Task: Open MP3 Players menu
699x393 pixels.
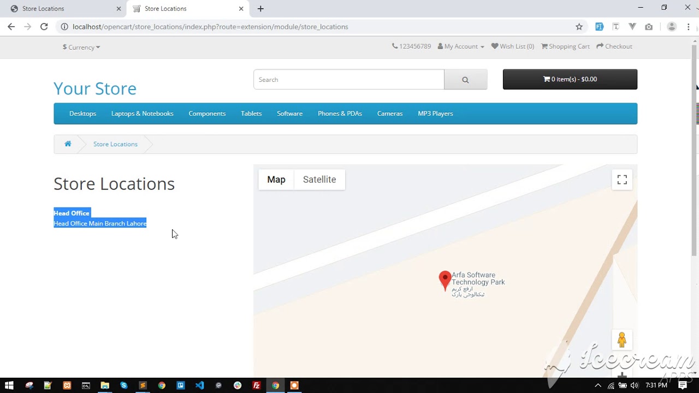Action: click(x=435, y=114)
